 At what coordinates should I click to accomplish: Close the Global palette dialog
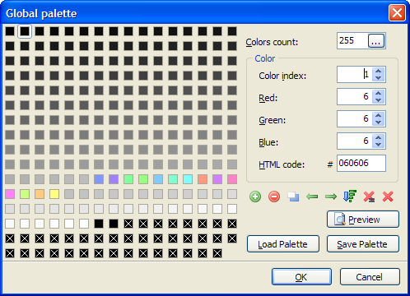coord(397,12)
